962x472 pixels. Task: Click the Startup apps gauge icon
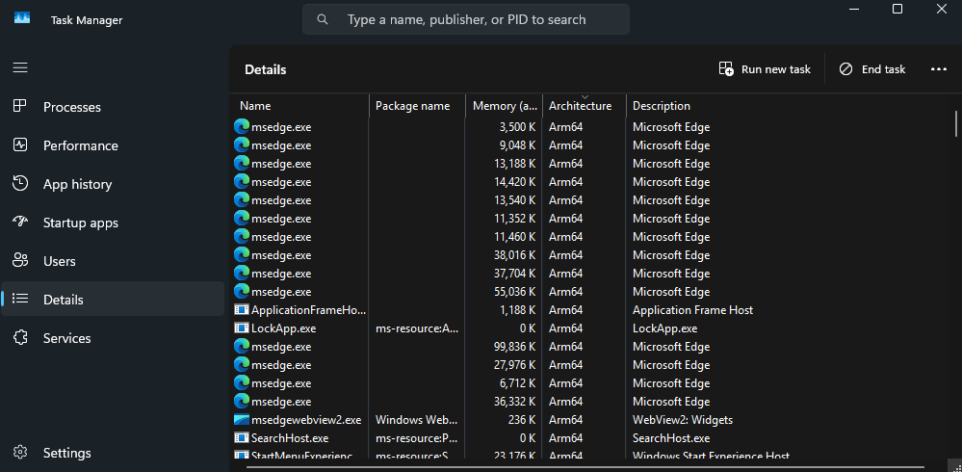click(20, 223)
